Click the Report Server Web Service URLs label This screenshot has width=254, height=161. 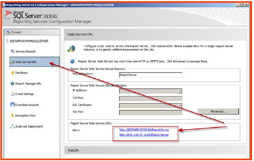click(91, 123)
